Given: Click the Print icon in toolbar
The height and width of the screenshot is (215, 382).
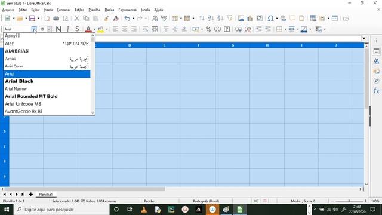Looking at the screenshot, I should point(56,19).
